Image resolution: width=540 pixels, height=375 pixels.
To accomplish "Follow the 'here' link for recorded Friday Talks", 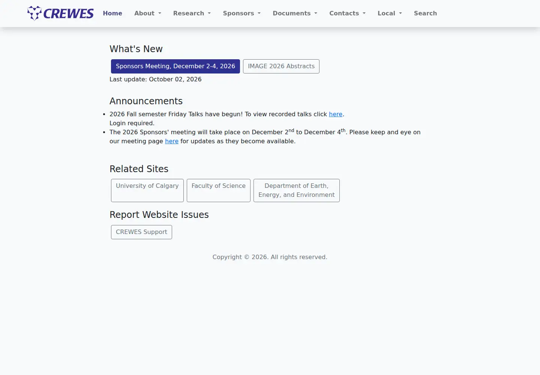I will (336, 114).
